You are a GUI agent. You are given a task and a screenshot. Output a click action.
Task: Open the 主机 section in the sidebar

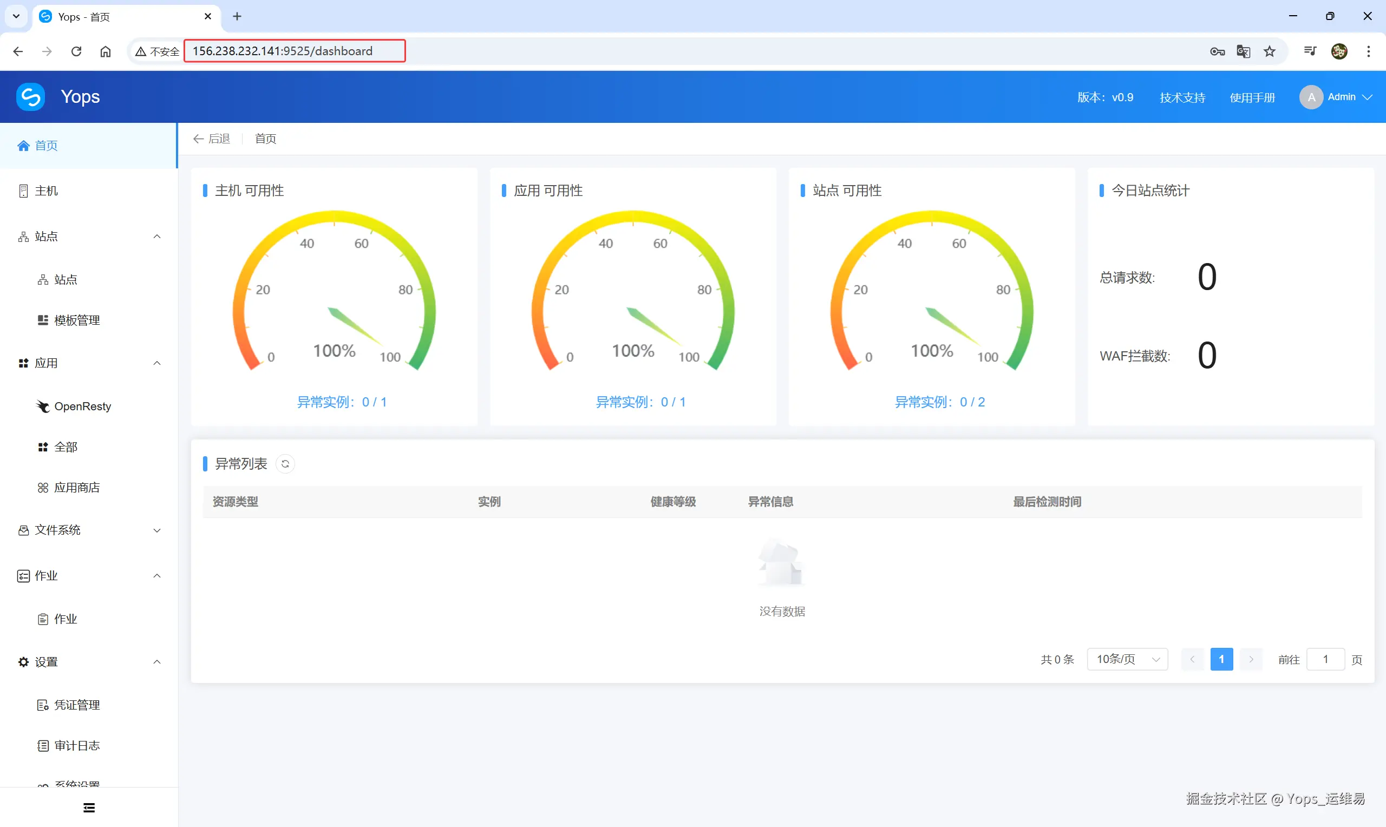[x=46, y=190]
